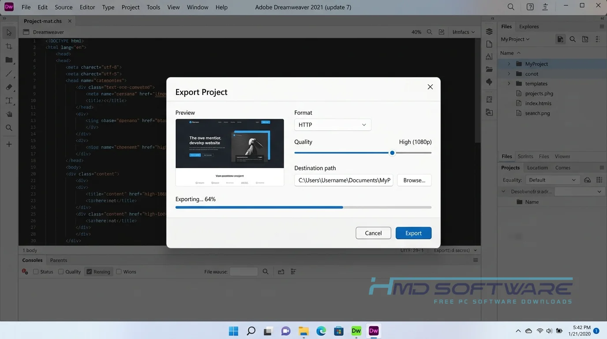Click the Files panel search magnifier
Image resolution: width=607 pixels, height=339 pixels.
[573, 39]
